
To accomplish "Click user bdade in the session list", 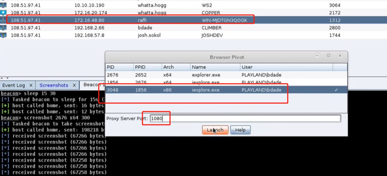I will 145,28.
